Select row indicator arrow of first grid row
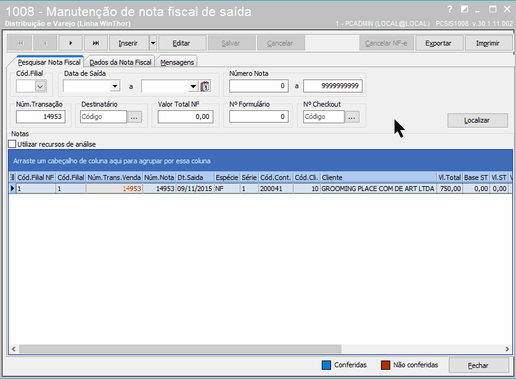 pyautogui.click(x=12, y=189)
